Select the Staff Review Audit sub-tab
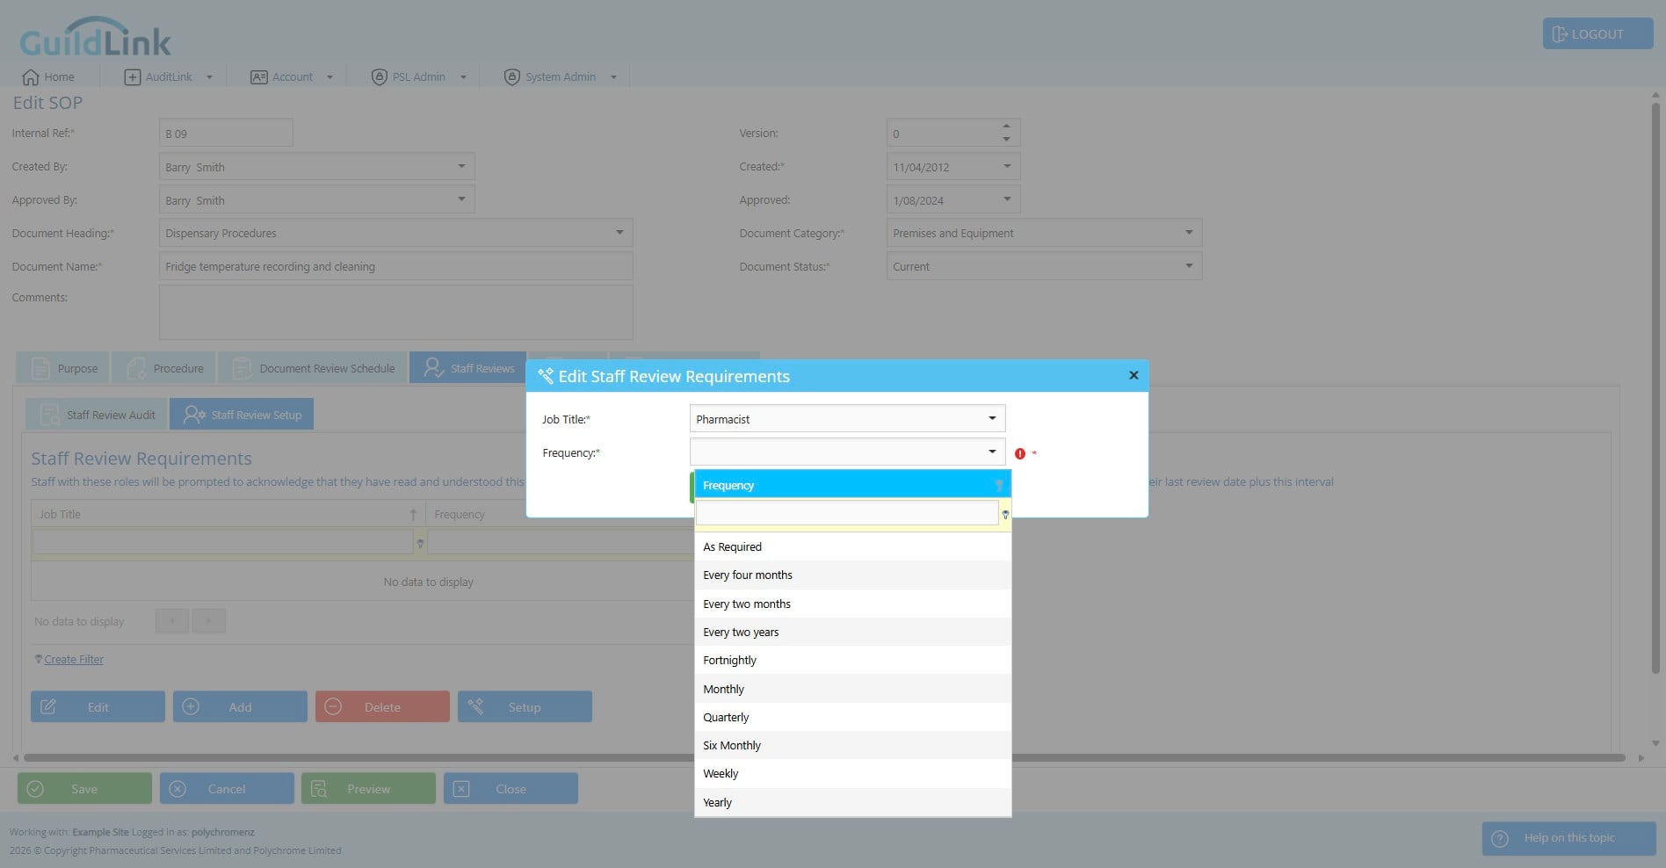This screenshot has width=1666, height=868. pos(97,415)
